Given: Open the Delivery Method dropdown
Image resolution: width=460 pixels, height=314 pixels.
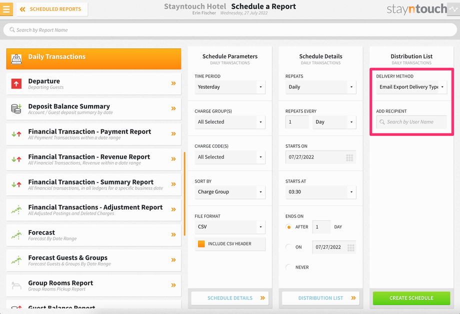Looking at the screenshot, I should pos(411,87).
